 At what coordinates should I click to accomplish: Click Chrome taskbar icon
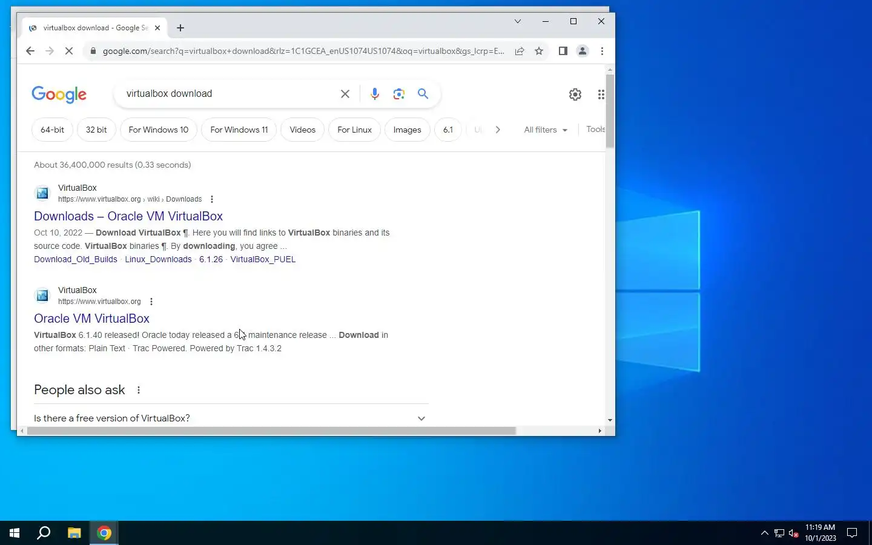tap(104, 533)
